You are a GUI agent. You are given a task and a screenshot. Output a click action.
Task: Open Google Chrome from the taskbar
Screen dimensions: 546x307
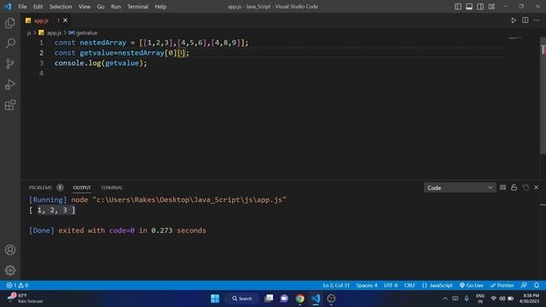pyautogui.click(x=299, y=298)
